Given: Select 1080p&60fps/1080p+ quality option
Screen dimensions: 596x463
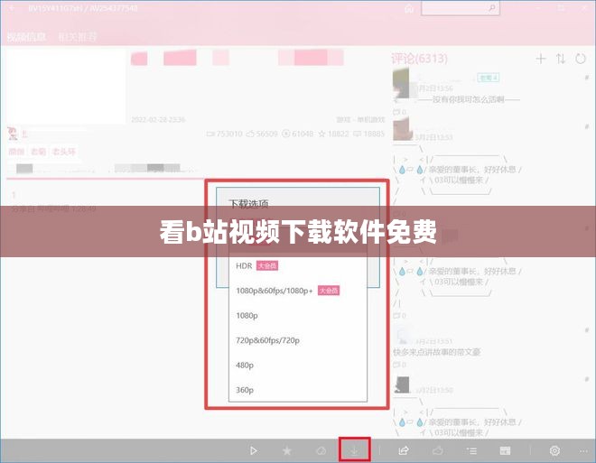Looking at the screenshot, I should [x=298, y=291].
